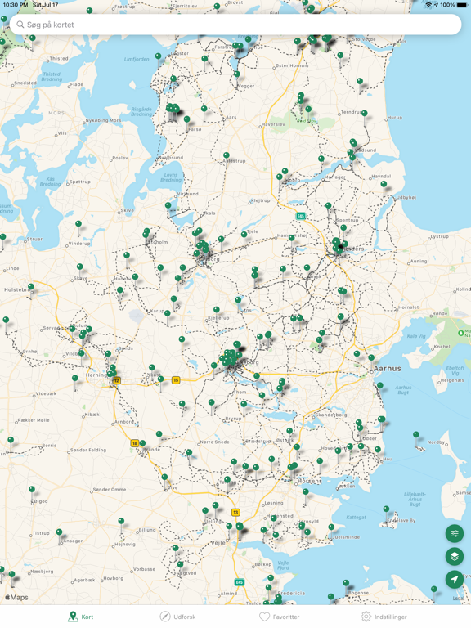Tap the pin left of Løgstør

[x=158, y=56]
